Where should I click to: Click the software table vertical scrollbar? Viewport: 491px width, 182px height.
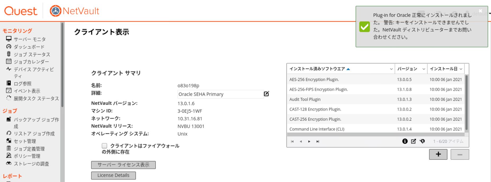pos(467,103)
